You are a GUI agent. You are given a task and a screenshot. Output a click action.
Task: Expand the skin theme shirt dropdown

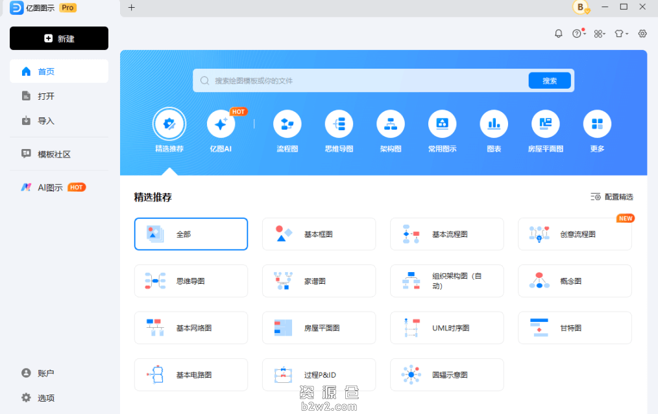coord(621,34)
